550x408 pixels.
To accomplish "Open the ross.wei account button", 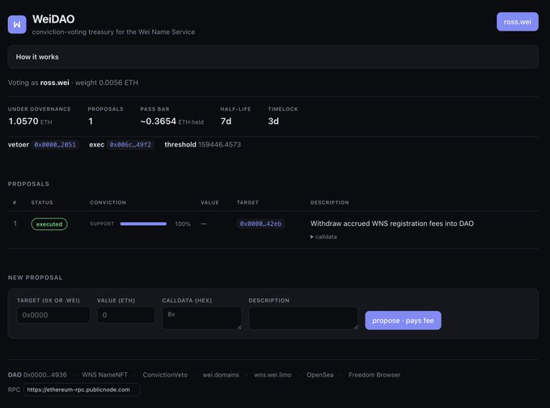I will pyautogui.click(x=518, y=22).
